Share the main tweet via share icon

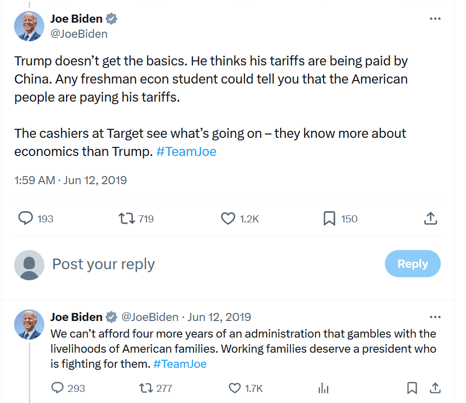[x=430, y=218]
